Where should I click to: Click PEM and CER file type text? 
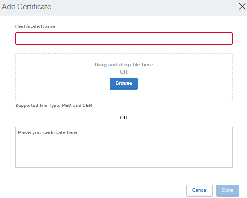tap(77, 106)
